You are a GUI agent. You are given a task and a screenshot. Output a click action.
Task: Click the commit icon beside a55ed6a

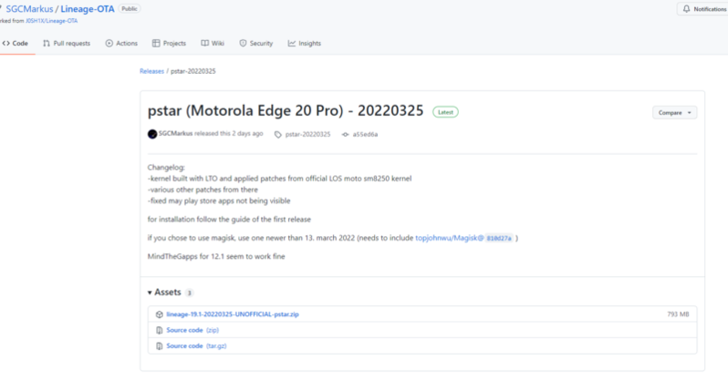[345, 134]
